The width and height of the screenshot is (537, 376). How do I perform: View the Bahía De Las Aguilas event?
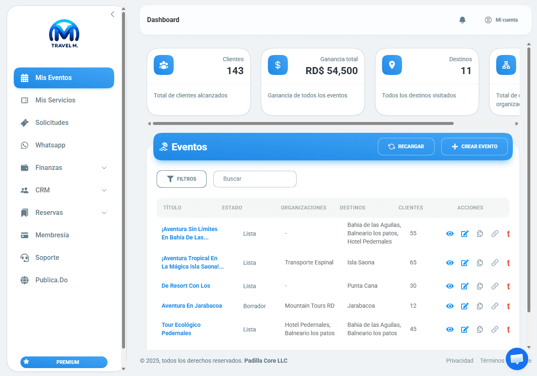[x=450, y=234]
